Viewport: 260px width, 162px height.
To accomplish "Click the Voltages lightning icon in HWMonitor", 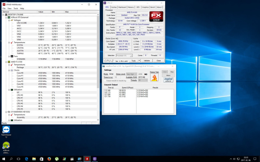I will [12, 20].
